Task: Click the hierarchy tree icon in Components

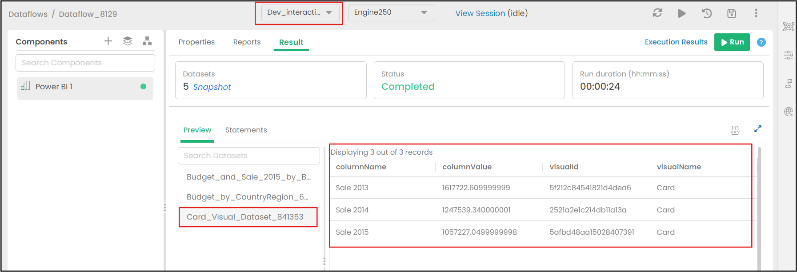Action: pos(147,41)
